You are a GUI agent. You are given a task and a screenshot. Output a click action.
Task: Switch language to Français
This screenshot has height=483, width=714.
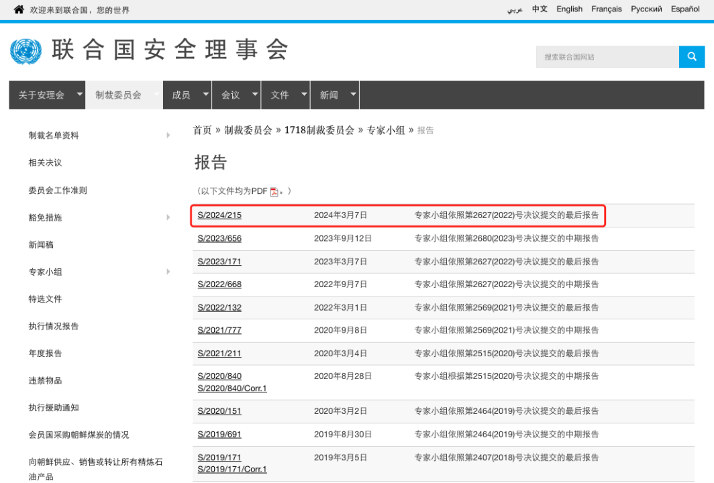pos(606,9)
